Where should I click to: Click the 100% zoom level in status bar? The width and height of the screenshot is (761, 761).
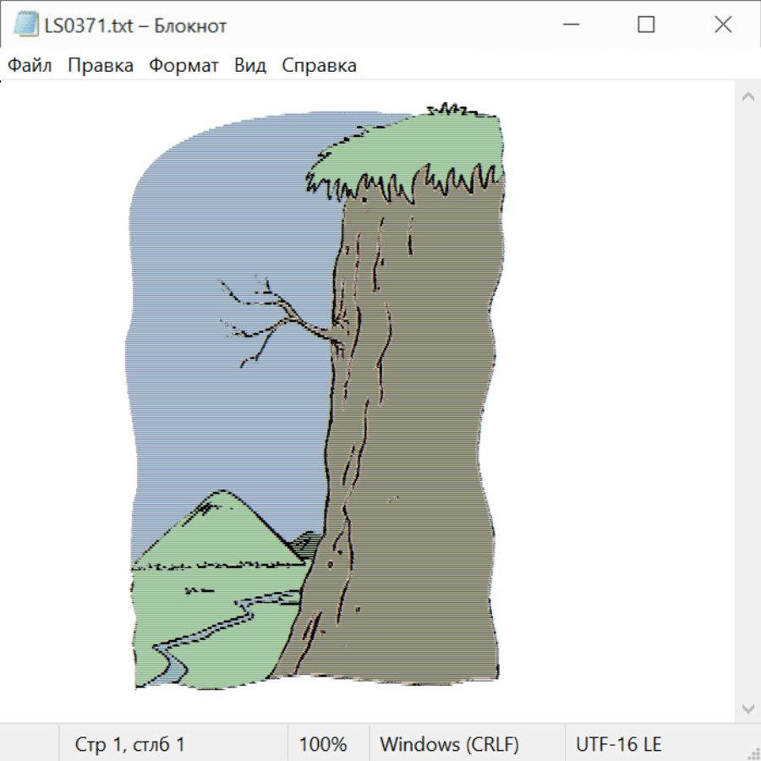click(x=323, y=744)
